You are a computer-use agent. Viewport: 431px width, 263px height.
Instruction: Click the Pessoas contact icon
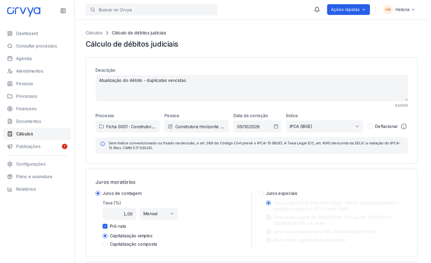click(x=10, y=84)
